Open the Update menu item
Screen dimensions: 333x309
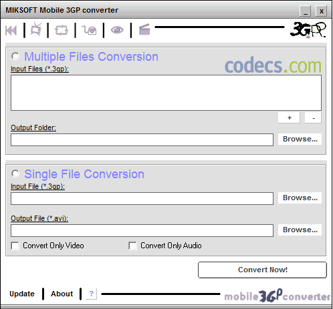tap(22, 294)
